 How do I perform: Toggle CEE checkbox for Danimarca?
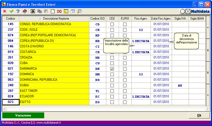pos(112,69)
